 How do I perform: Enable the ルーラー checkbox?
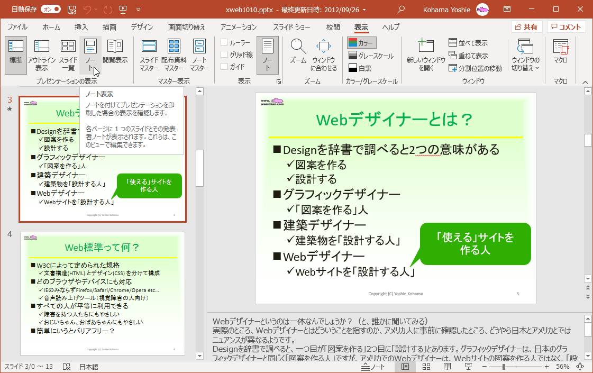coord(225,41)
